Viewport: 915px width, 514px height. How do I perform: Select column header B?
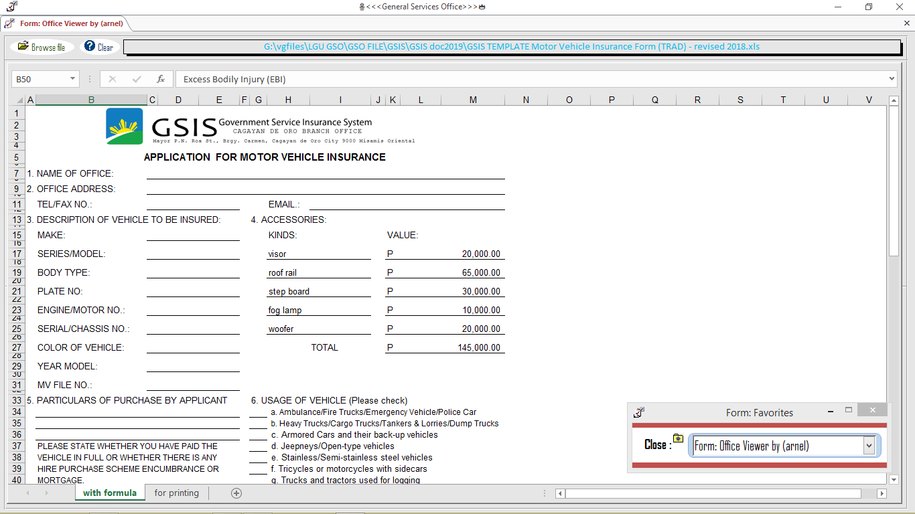point(91,100)
